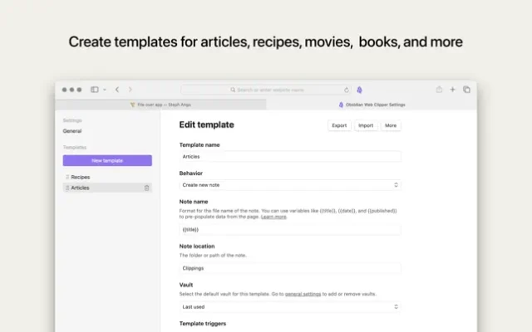Open the Obsidian Web Clipper extension icon

[360, 90]
